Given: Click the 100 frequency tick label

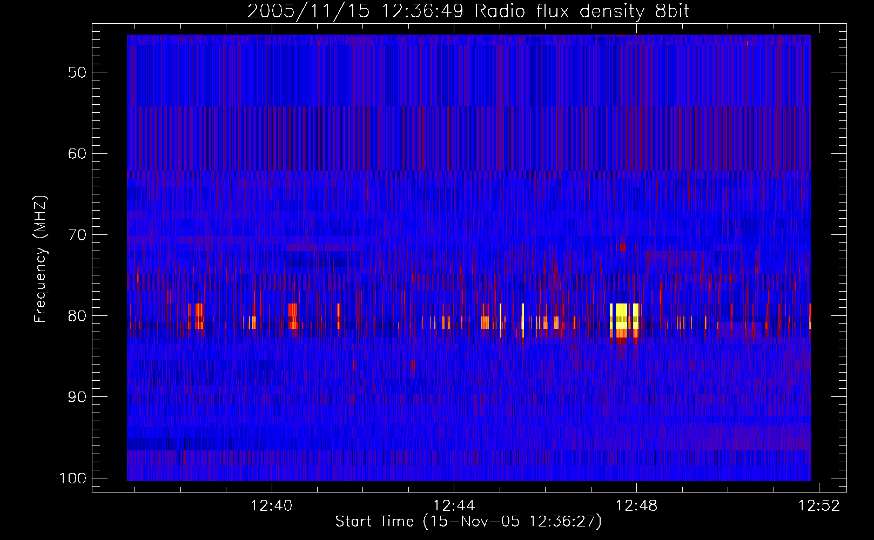Looking at the screenshot, I should (x=73, y=478).
